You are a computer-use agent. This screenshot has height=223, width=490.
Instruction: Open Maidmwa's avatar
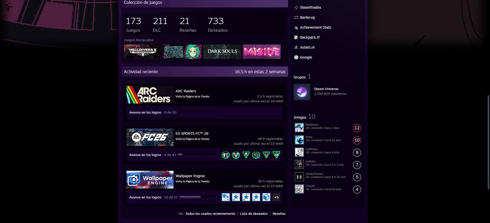299,128
